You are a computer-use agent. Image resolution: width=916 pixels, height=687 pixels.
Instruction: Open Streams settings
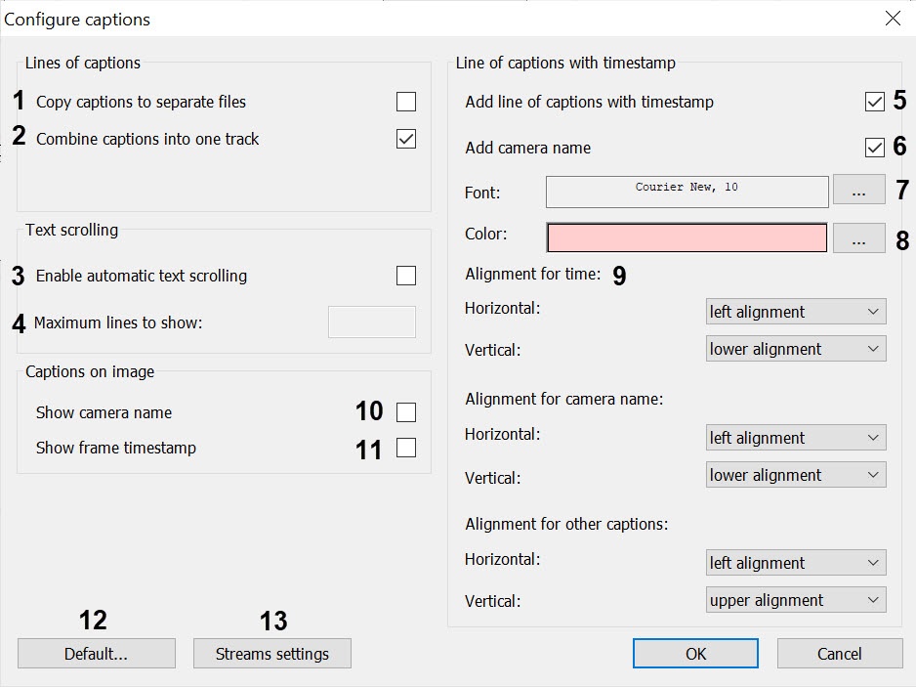(271, 654)
